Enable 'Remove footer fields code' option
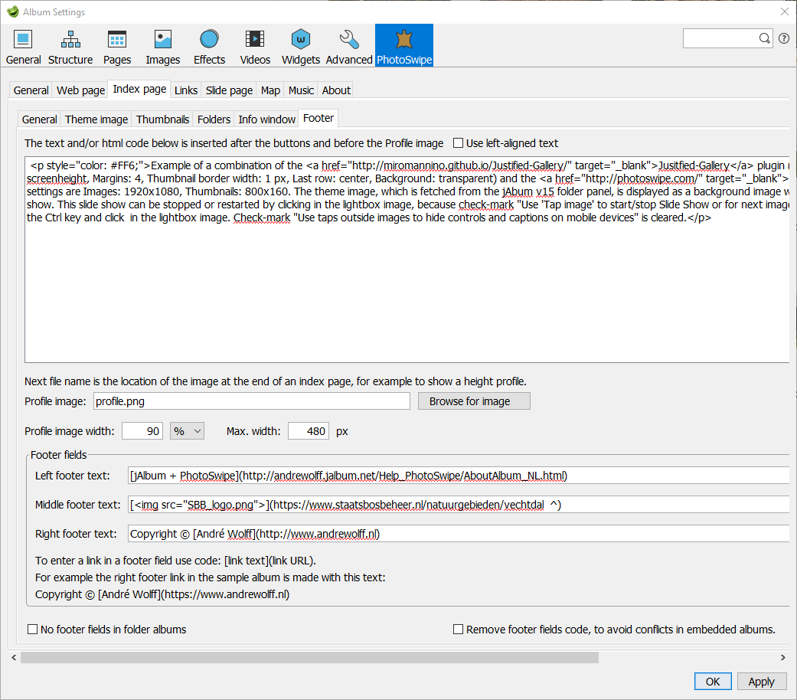The image size is (797, 700). tap(458, 629)
